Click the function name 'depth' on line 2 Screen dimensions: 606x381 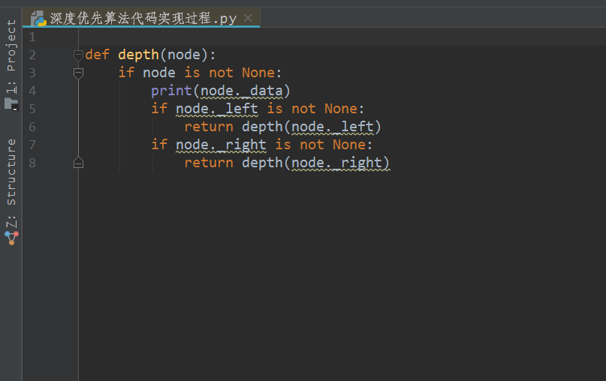(x=138, y=55)
